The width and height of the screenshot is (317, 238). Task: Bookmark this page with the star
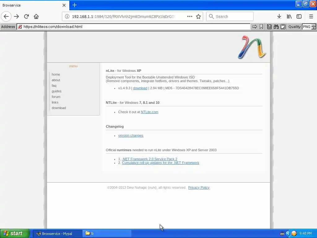tap(198, 16)
